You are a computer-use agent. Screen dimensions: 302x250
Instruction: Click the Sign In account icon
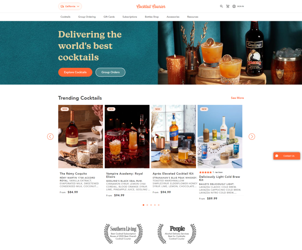(234, 6)
